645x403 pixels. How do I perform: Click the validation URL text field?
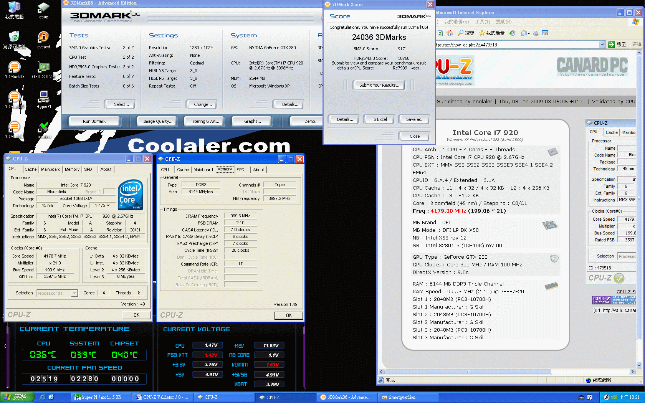(614, 311)
